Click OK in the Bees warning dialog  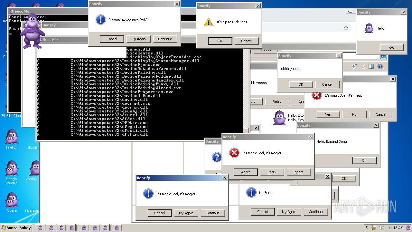(x=220, y=41)
